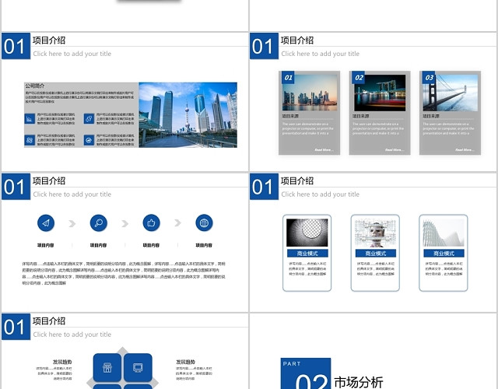Click the PART 02 blue block
Viewport: 498px width, 389px height.
click(x=306, y=373)
